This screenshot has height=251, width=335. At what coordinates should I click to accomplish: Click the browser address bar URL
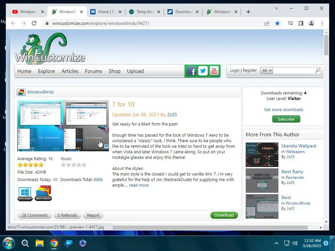click(x=101, y=23)
